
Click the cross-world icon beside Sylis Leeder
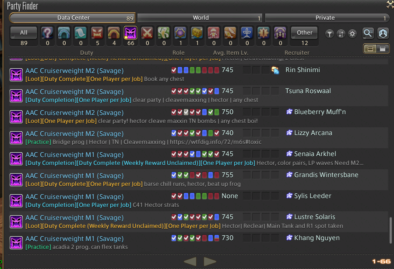pyautogui.click(x=289, y=196)
